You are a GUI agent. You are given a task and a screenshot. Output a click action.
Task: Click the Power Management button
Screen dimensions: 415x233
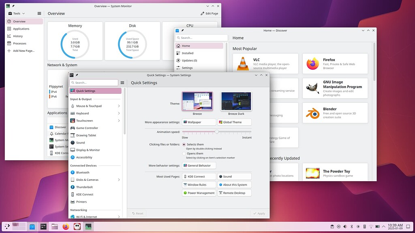coord(199,193)
